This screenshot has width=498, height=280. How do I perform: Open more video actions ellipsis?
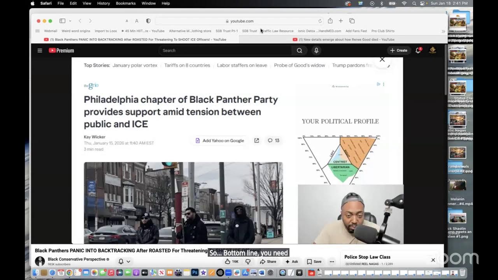point(332,261)
